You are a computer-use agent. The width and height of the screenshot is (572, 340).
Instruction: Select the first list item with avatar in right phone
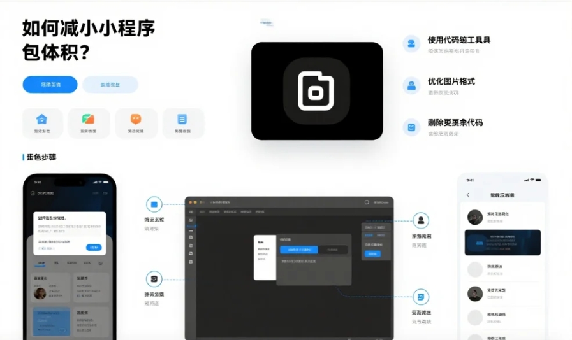[502, 217]
